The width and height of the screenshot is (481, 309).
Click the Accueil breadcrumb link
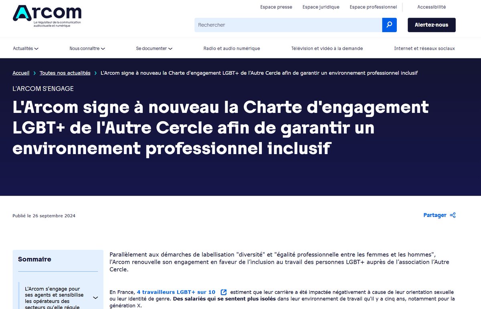click(x=21, y=73)
